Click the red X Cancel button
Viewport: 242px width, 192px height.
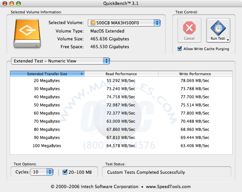click(x=189, y=30)
